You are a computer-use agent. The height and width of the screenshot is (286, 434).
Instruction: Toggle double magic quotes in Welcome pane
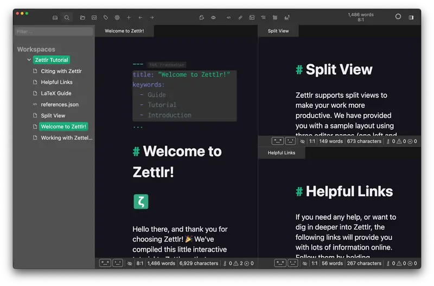tap(105, 263)
